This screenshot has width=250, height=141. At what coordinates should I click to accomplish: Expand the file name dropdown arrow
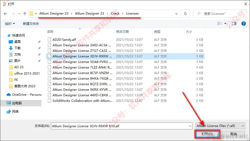[x=190, y=126]
